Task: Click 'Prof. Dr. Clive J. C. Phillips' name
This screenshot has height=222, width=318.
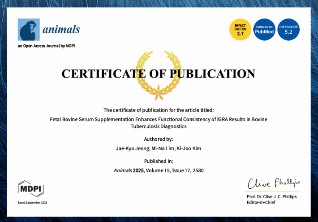Action: (x=272, y=196)
